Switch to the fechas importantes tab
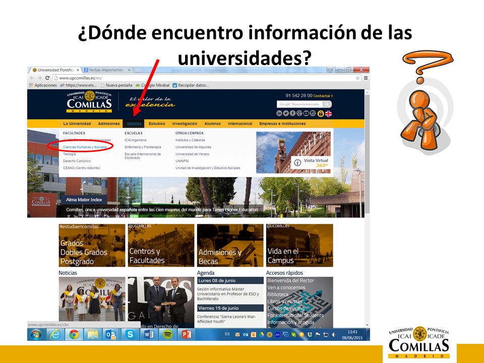Viewport: 484px width, 363px height. (x=107, y=70)
